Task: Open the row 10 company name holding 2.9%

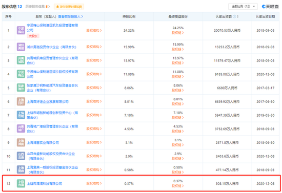Action: coord(51,156)
